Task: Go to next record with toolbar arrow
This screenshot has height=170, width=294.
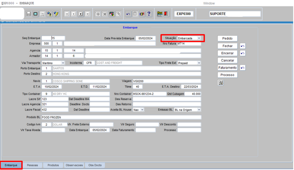Action: 81,14
